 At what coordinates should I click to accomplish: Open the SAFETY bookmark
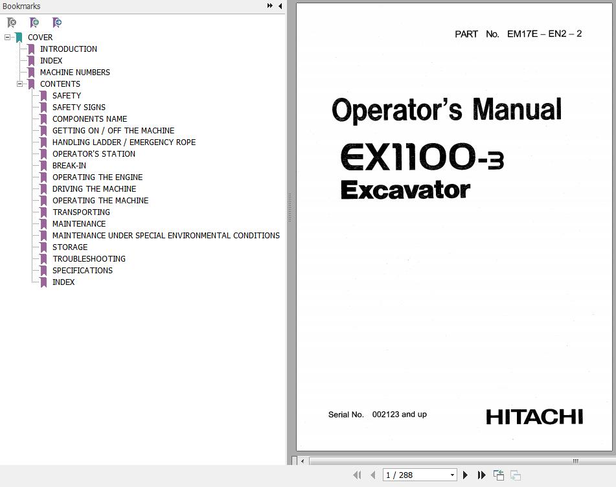[x=67, y=96]
